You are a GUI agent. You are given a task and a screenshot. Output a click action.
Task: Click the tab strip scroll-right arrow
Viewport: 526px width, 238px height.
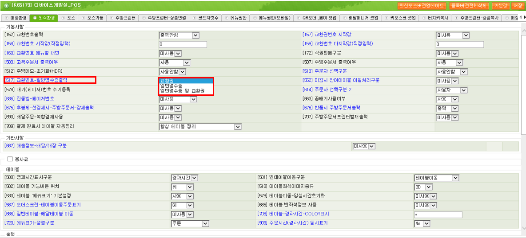tap(522, 18)
